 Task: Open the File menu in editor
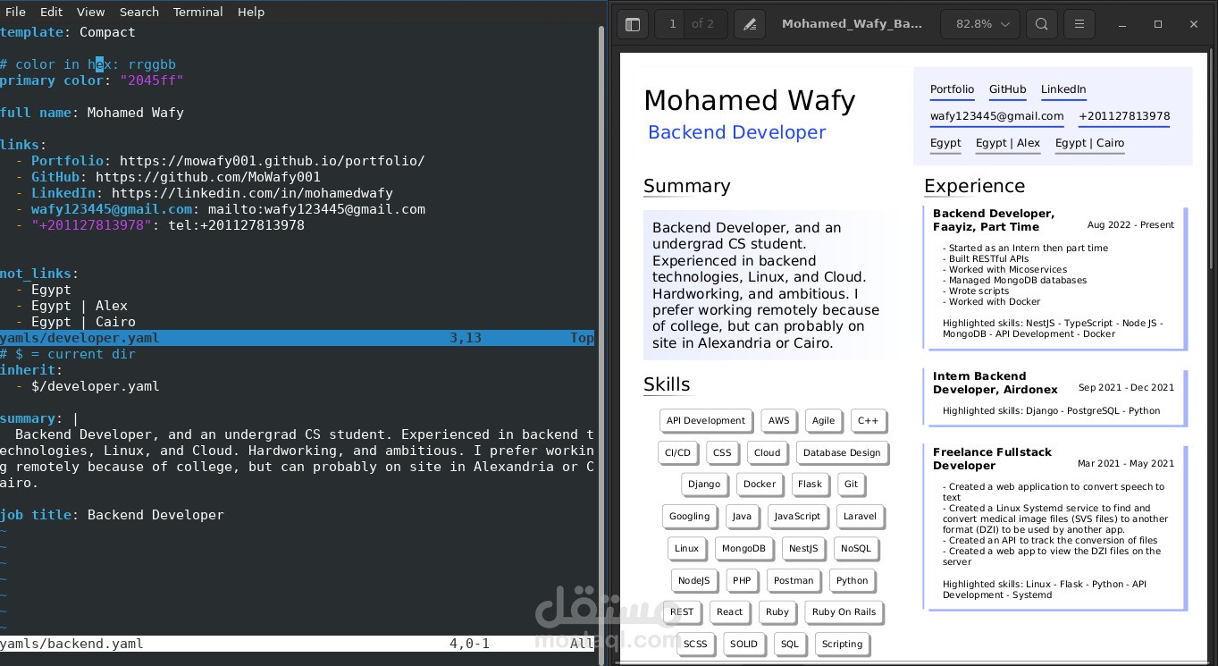[x=15, y=12]
